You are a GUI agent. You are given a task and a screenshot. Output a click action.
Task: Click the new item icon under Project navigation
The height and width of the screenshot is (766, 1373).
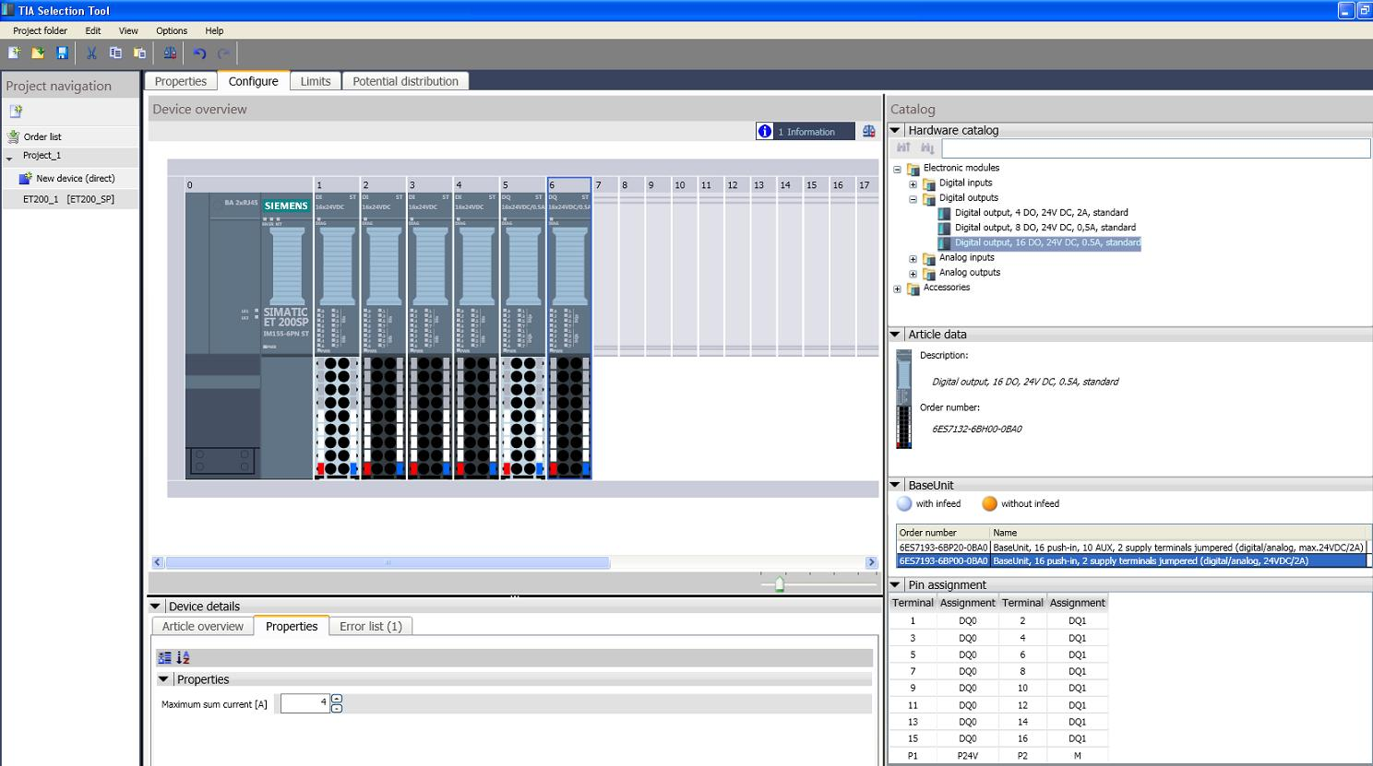pyautogui.click(x=16, y=112)
